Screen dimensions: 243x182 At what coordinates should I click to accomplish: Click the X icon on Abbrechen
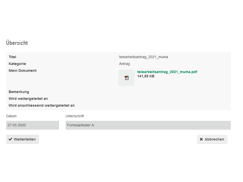click(201, 139)
